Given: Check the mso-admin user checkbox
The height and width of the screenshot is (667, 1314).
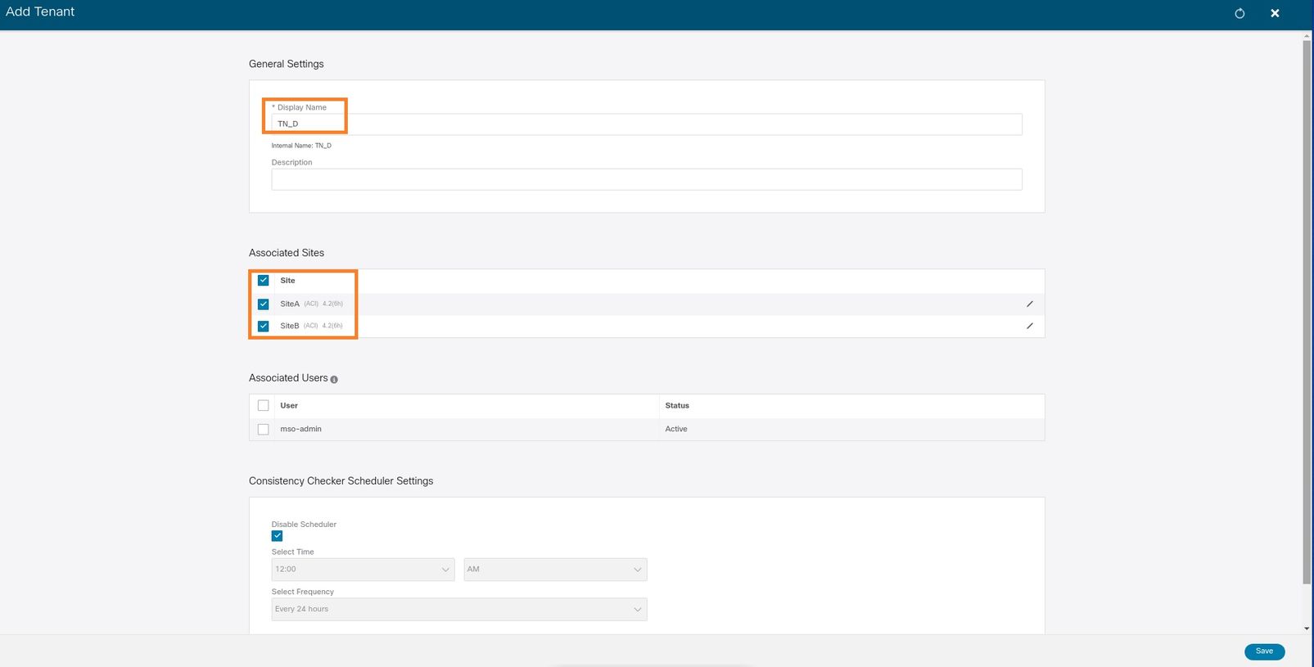Looking at the screenshot, I should [263, 429].
